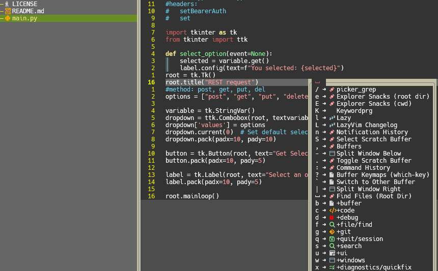Click the 'root.title("REST request")' current line
Image resolution: width=438 pixels, height=271 pixels.
tap(212, 82)
